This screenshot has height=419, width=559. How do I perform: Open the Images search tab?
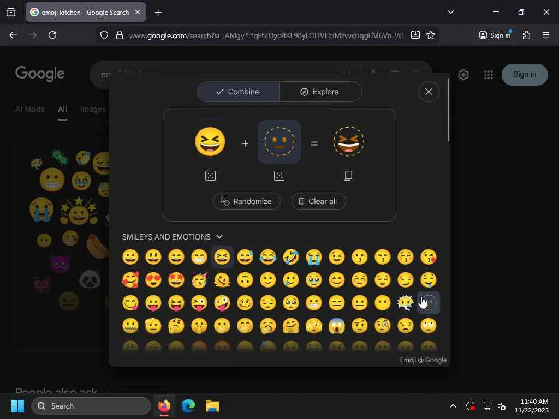click(x=93, y=109)
